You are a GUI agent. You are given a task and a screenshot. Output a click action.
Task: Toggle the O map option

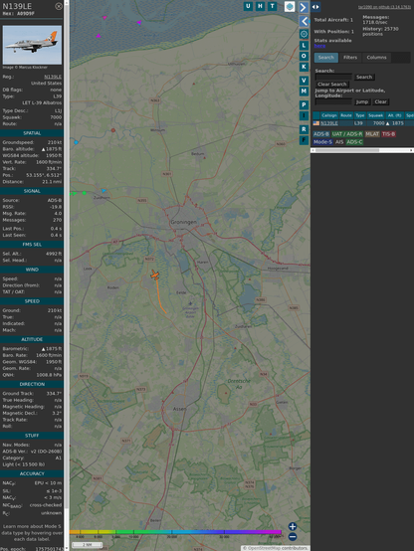304,56
